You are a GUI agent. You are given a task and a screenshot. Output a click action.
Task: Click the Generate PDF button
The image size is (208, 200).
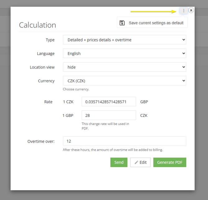tap(170, 162)
